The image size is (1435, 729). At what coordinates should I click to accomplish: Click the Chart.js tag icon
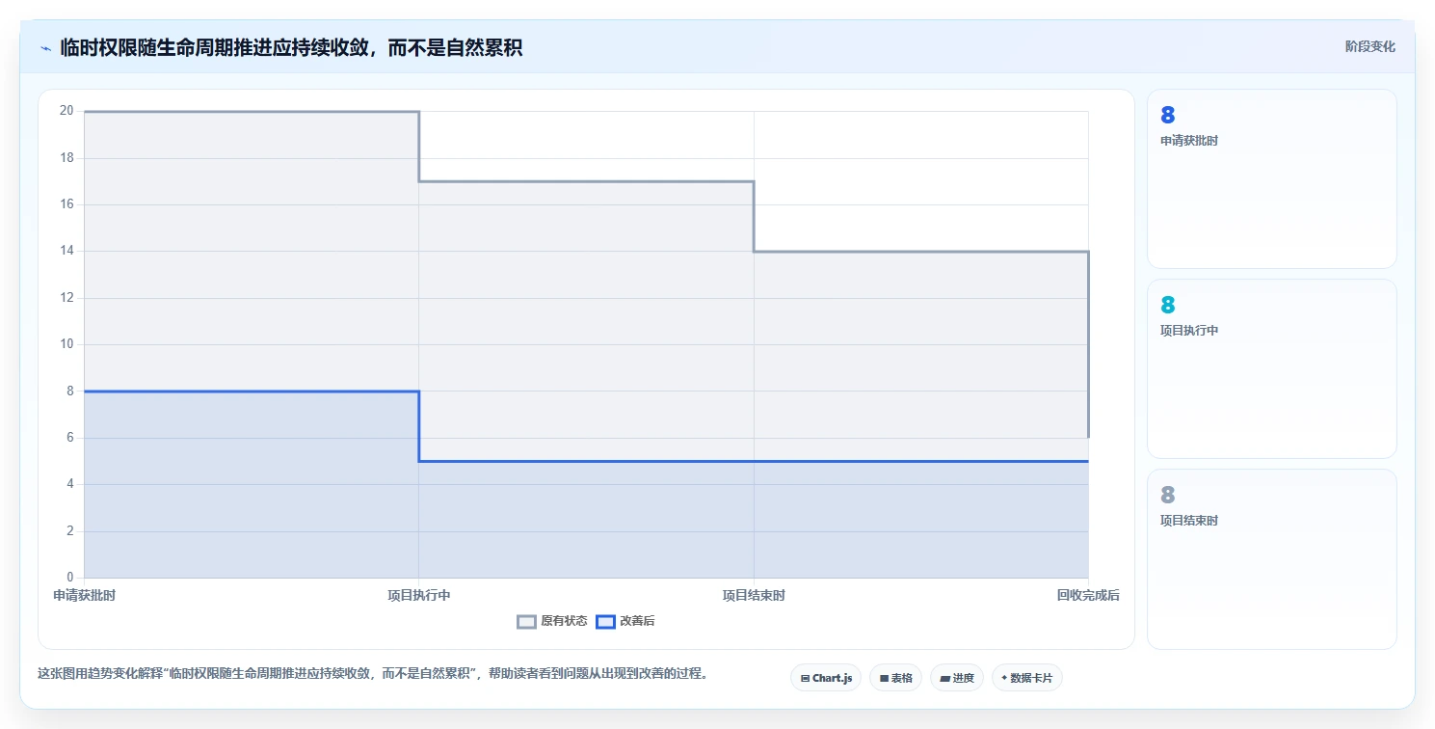pos(805,679)
